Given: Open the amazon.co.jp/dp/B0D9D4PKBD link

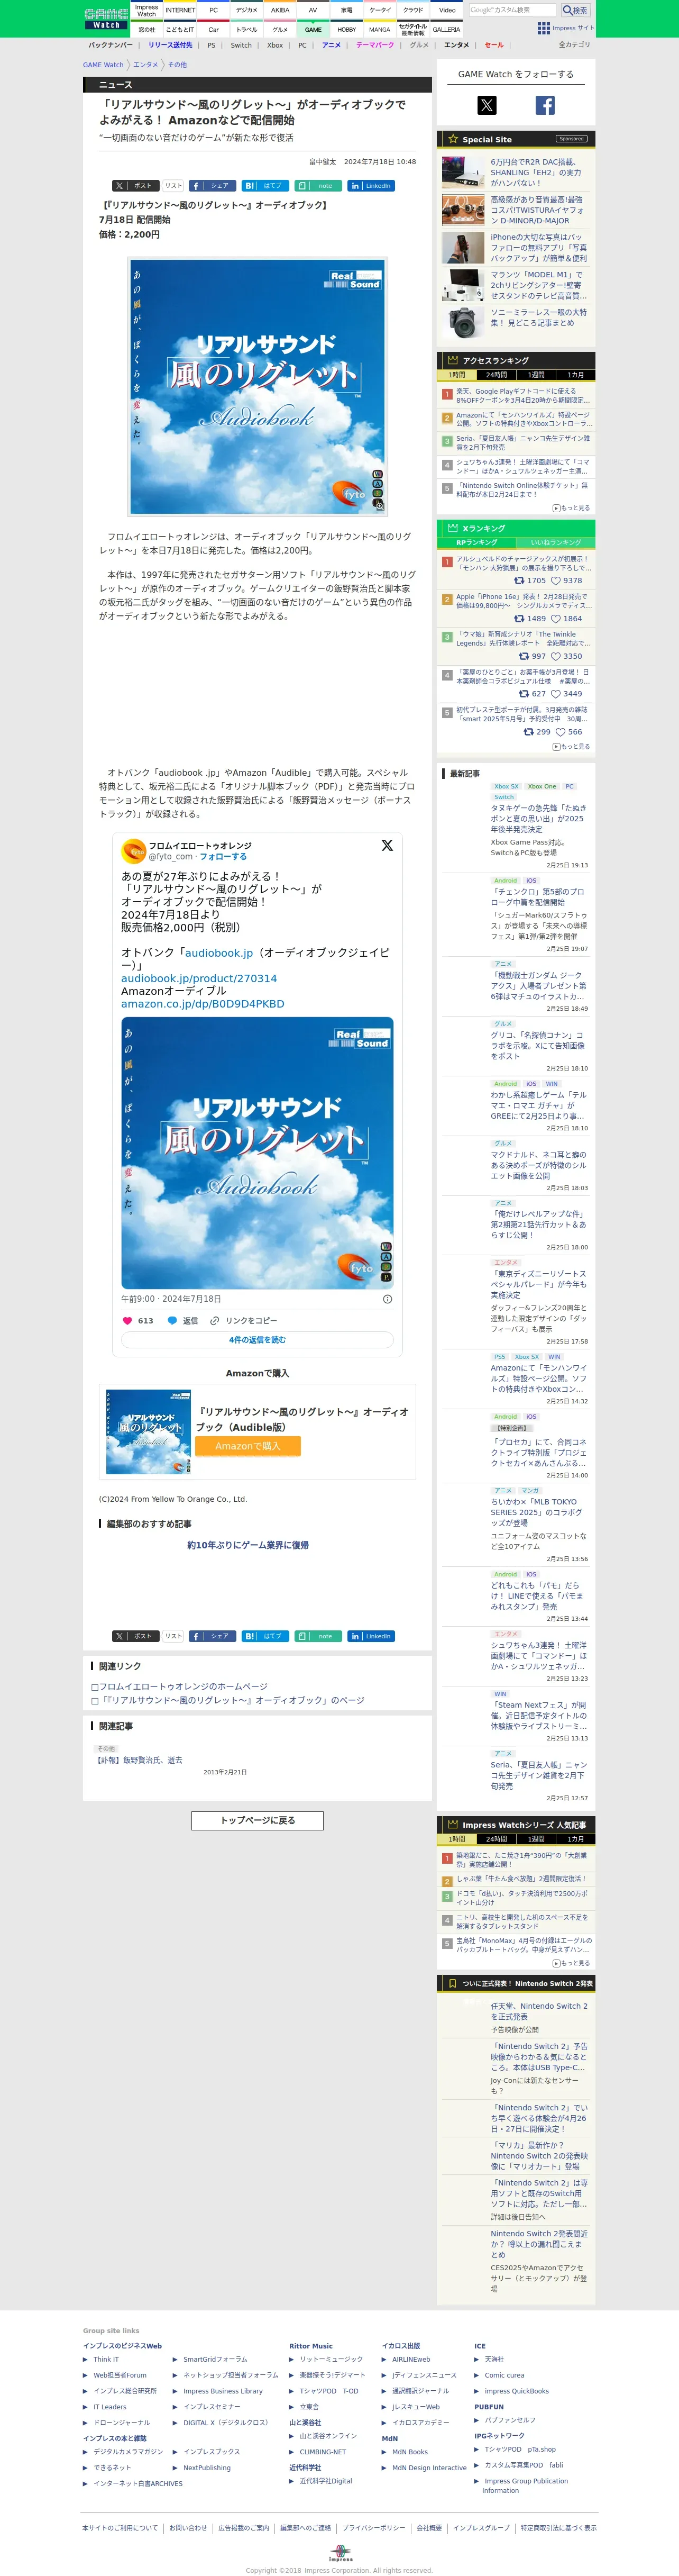Looking at the screenshot, I should click(203, 1004).
